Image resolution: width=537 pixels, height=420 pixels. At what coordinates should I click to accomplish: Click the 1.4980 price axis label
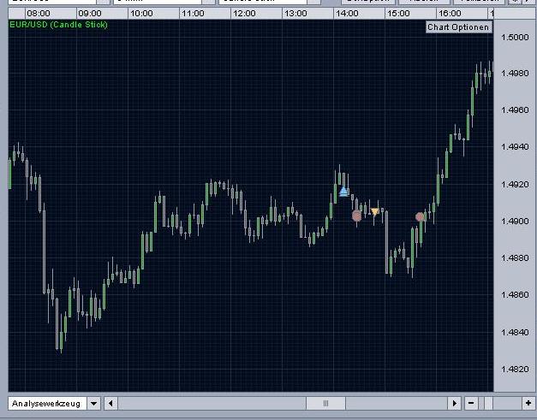(515, 73)
